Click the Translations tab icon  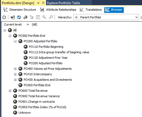[82, 10]
